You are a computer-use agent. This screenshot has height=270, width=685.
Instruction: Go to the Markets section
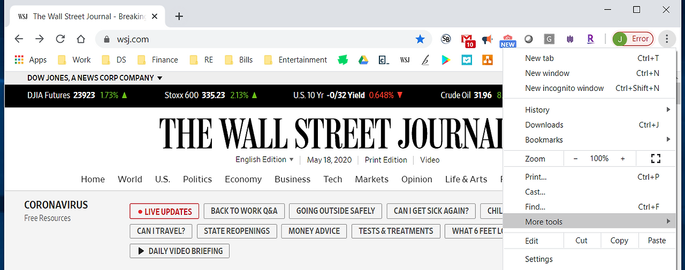pos(372,179)
